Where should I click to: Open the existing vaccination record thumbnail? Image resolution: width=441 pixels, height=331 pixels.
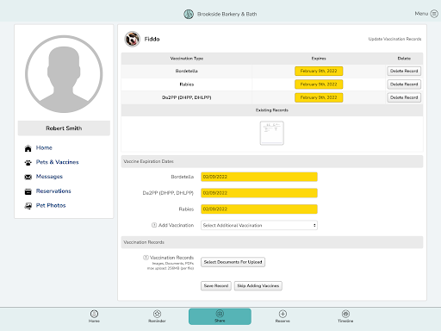pos(272,133)
